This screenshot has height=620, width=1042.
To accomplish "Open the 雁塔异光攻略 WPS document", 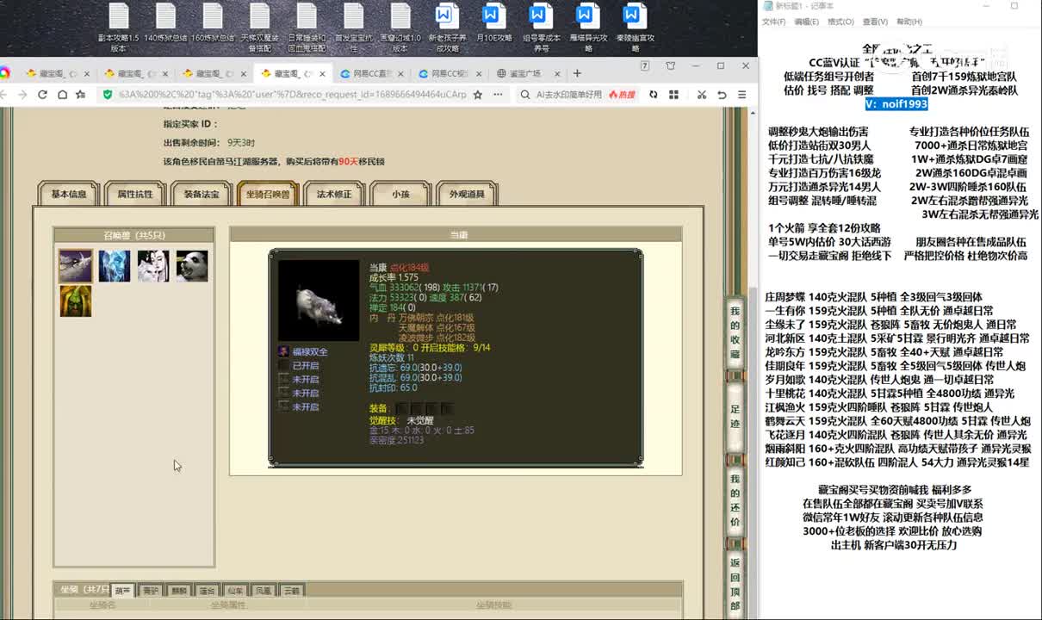I will tap(588, 27).
